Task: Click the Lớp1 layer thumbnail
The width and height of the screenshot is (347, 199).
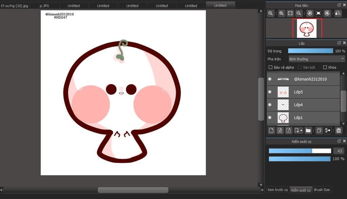Action: 283,118
